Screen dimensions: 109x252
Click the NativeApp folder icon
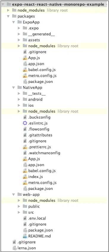coord(20,87)
